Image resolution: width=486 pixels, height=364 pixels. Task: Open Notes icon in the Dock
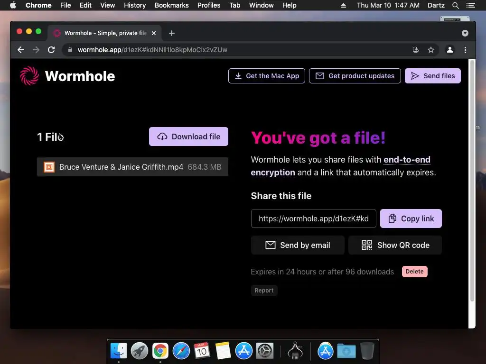[x=223, y=351]
